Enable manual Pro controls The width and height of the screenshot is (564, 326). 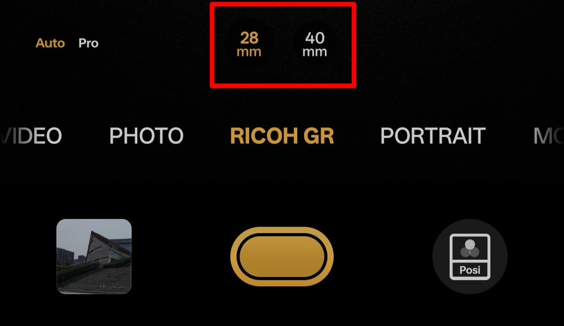(x=88, y=43)
